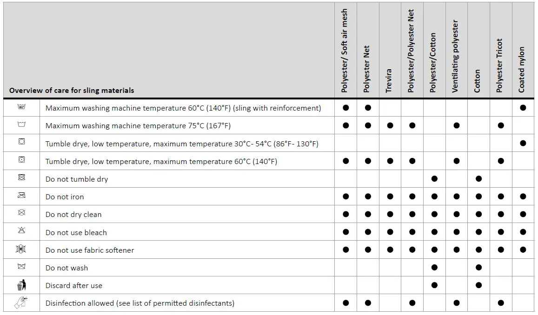
Task: Click 'Overview of care for sling materials' heading
Action: coord(72,91)
